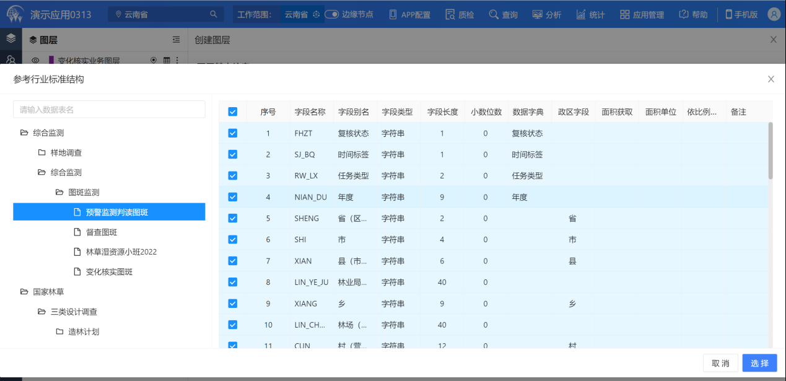The width and height of the screenshot is (786, 381).
Task: Click the 取消 button
Action: click(720, 363)
